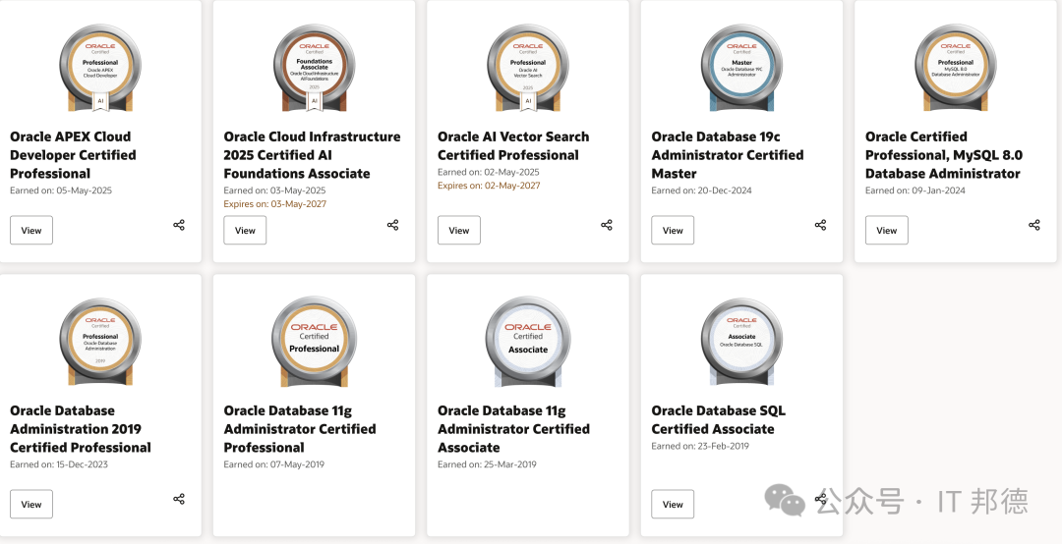Share the MySQL 8.0 Database Administrator certification

(x=1034, y=225)
